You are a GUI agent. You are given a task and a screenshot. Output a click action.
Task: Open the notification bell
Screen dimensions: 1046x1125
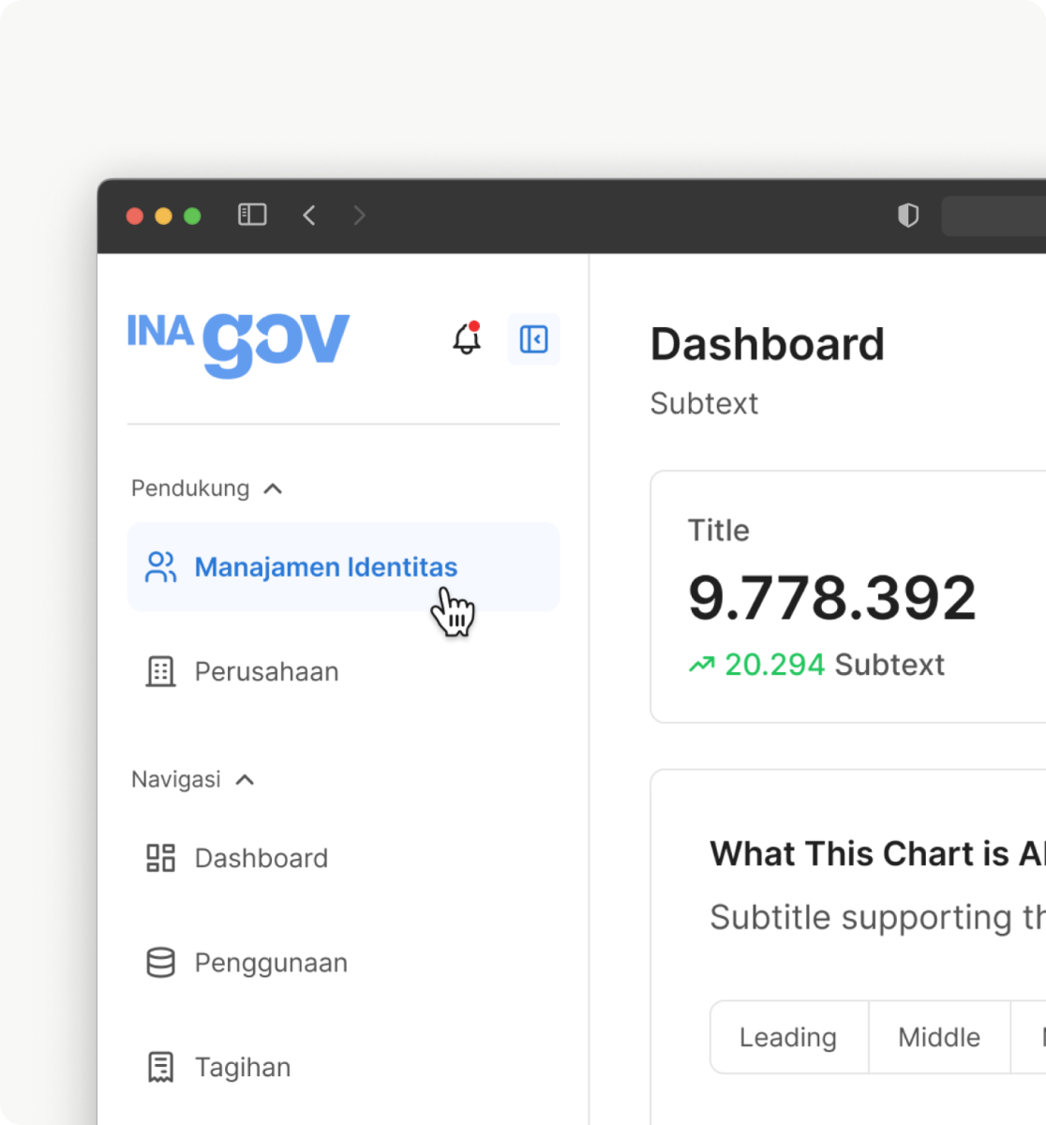(467, 338)
